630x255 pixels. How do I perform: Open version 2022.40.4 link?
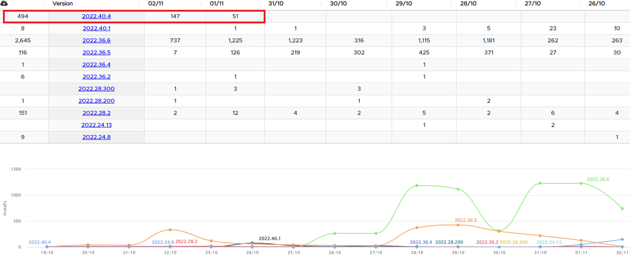coord(96,16)
